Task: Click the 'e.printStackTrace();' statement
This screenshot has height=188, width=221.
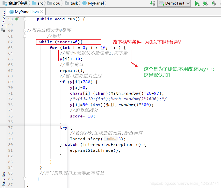Action: click(x=95, y=150)
